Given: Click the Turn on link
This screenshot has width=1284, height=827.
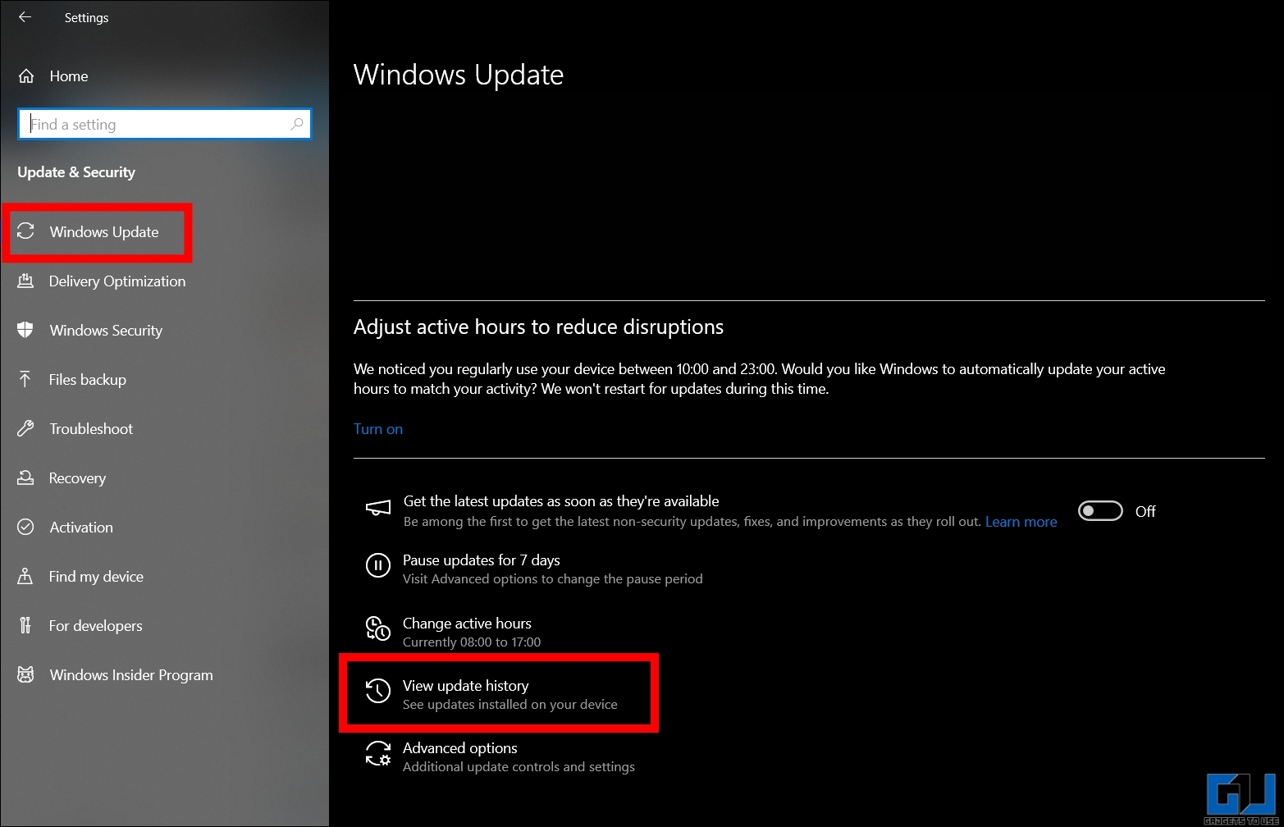Looking at the screenshot, I should 377,428.
